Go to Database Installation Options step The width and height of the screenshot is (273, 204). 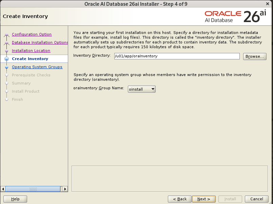[x=40, y=42]
